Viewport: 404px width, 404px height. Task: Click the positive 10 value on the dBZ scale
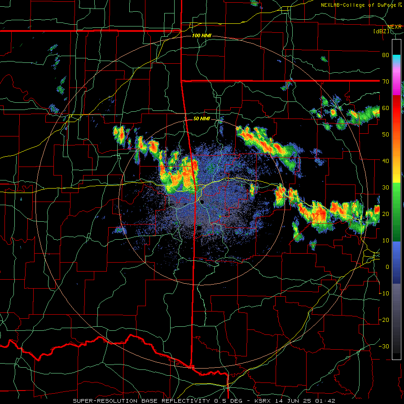point(386,241)
